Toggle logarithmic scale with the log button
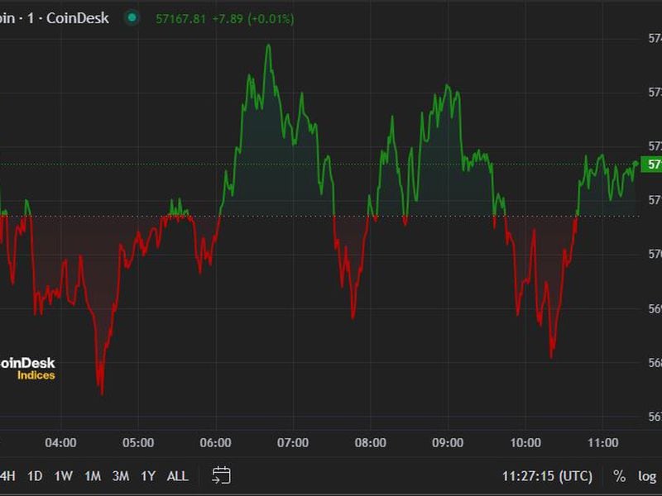 [647, 476]
